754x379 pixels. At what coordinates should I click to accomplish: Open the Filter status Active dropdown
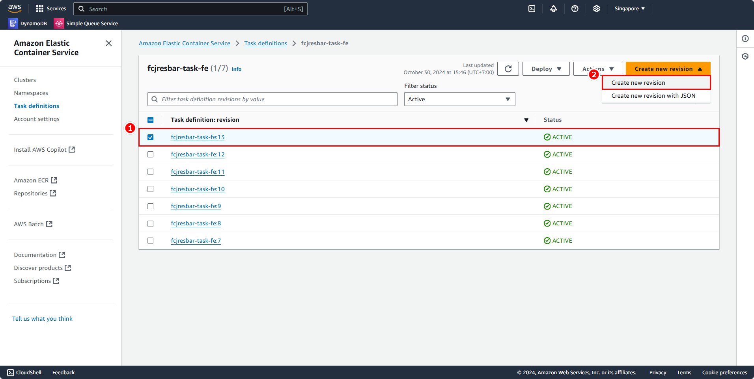[x=459, y=99]
